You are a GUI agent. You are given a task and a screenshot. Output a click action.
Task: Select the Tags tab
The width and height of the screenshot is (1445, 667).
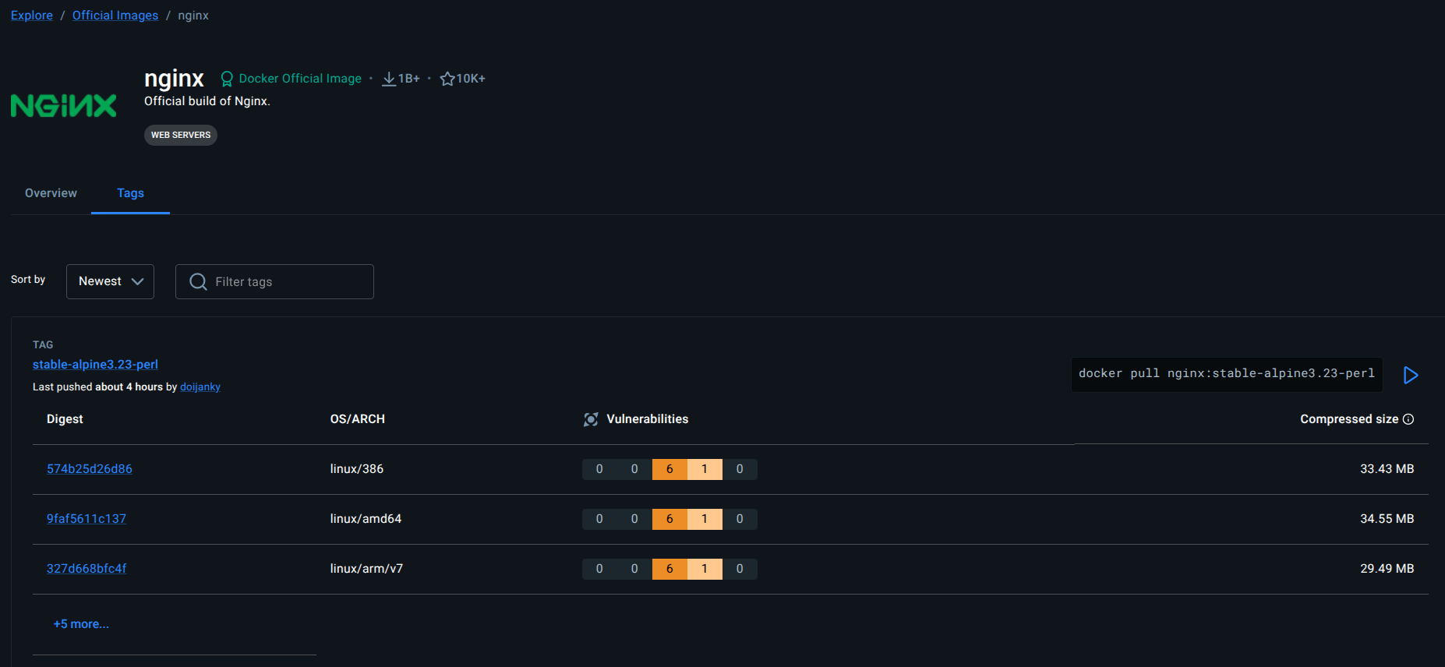[x=130, y=193]
